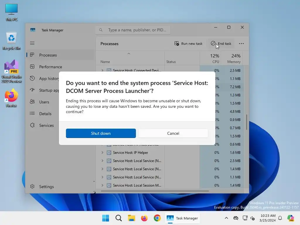
Task: Open the Users page
Action: [x=44, y=102]
